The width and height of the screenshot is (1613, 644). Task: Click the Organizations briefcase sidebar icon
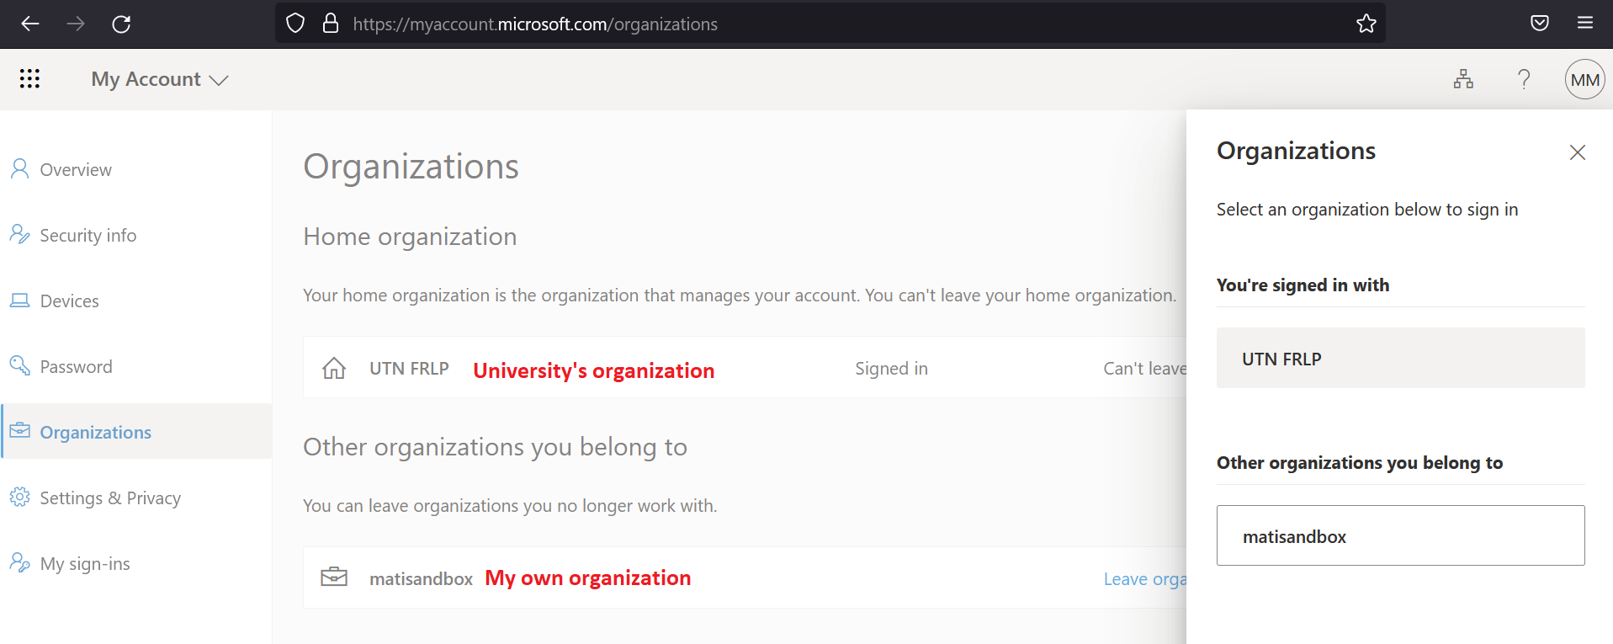tap(19, 431)
